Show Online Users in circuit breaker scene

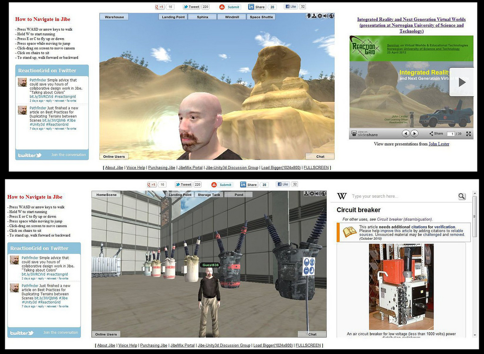click(106, 334)
